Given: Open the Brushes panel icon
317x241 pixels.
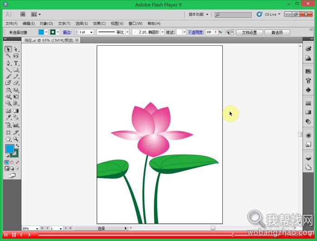Looking at the screenshot, I should tap(308, 81).
